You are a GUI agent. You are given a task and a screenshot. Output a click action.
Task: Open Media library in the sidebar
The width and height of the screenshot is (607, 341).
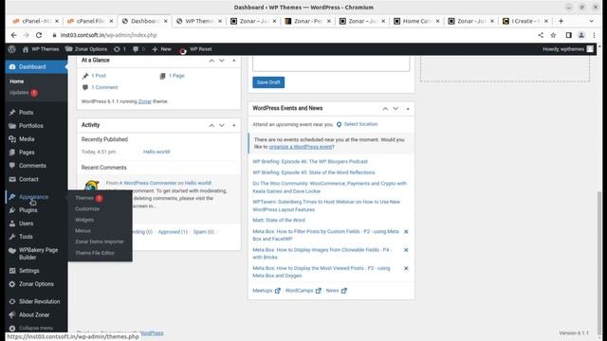tap(27, 139)
